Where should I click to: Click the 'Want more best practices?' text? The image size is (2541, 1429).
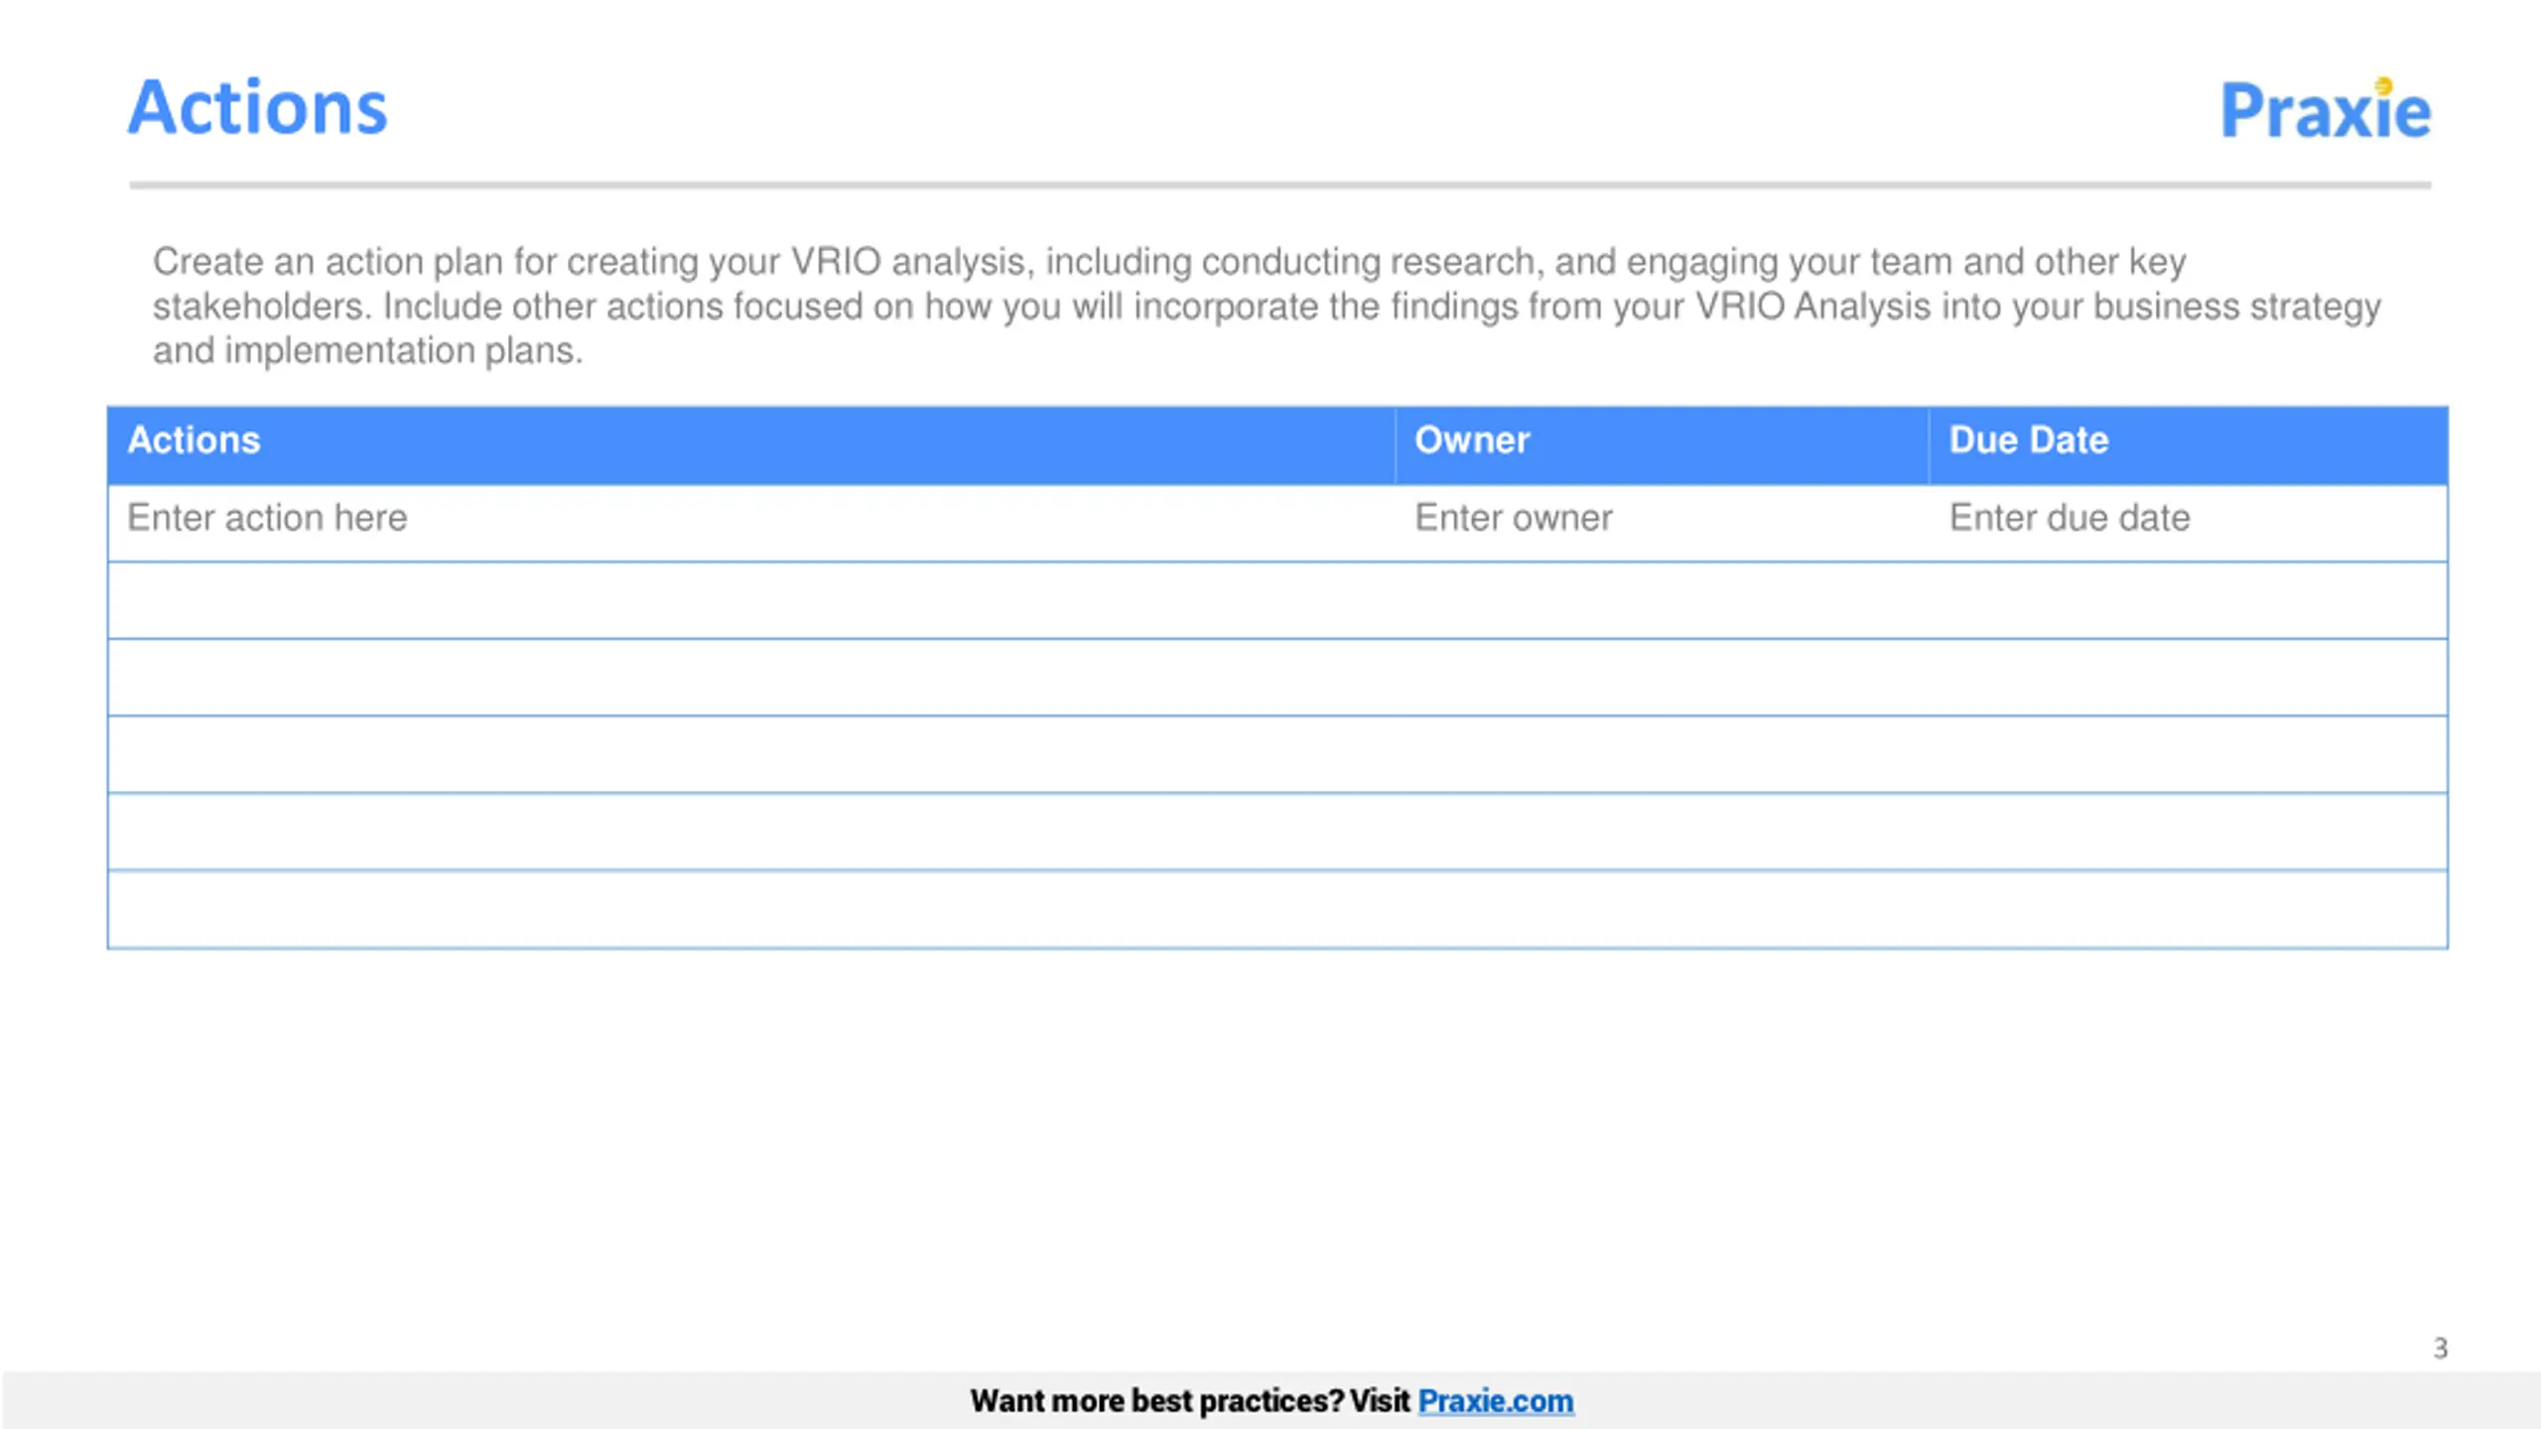[x=1189, y=1400]
